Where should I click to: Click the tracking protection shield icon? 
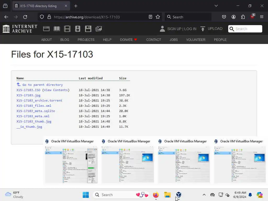(x=42, y=17)
